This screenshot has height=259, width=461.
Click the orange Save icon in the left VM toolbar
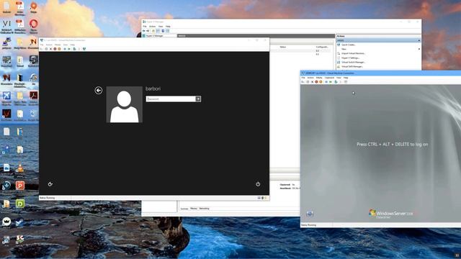point(59,49)
